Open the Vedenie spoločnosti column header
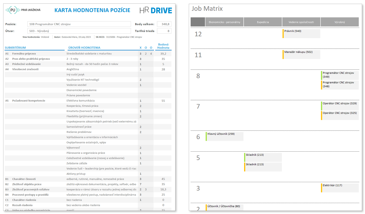The height and width of the screenshot is (214, 365). [301, 22]
